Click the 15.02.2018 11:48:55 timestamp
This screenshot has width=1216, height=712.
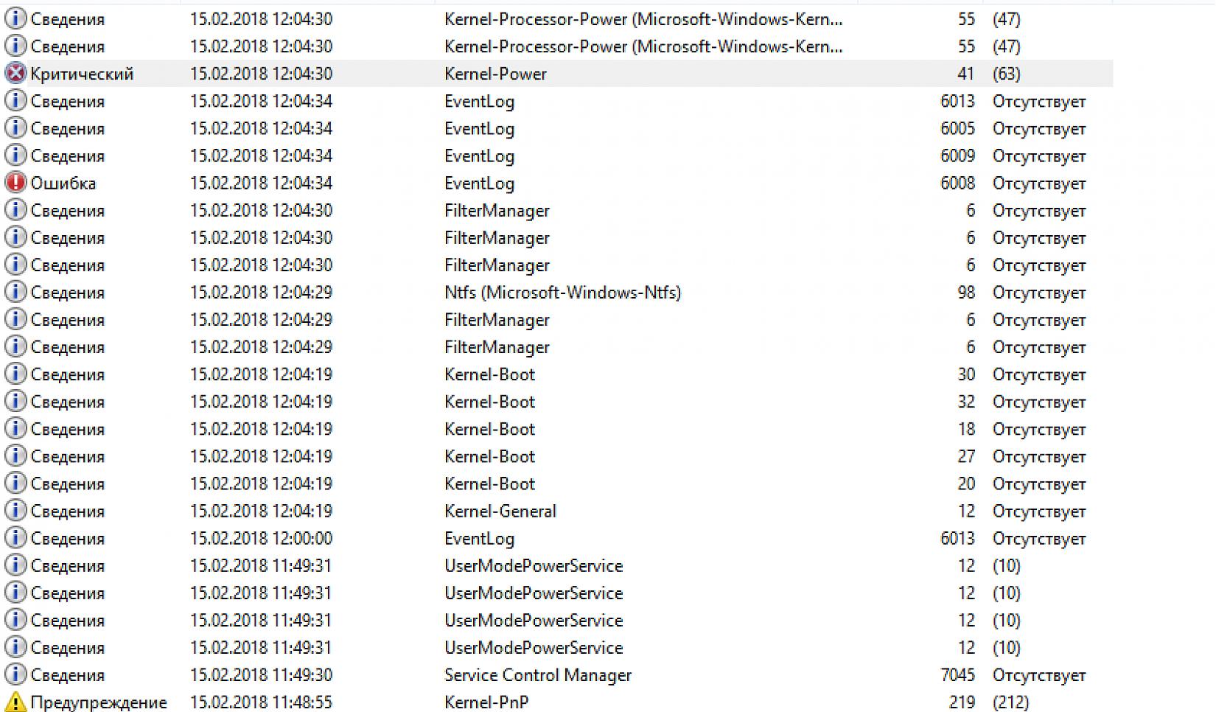[261, 702]
